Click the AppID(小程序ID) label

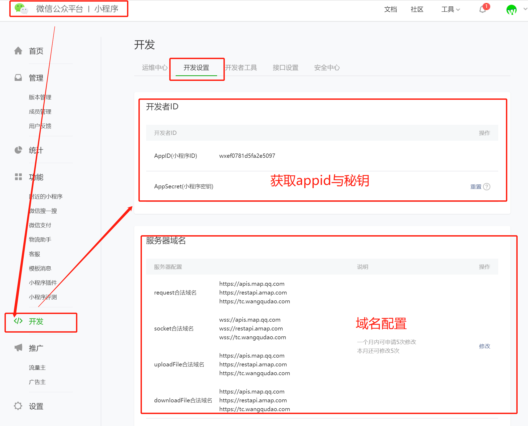(x=176, y=156)
